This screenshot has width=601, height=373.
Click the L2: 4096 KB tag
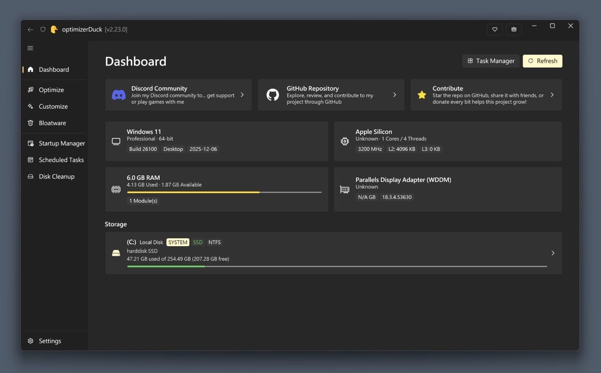point(402,149)
